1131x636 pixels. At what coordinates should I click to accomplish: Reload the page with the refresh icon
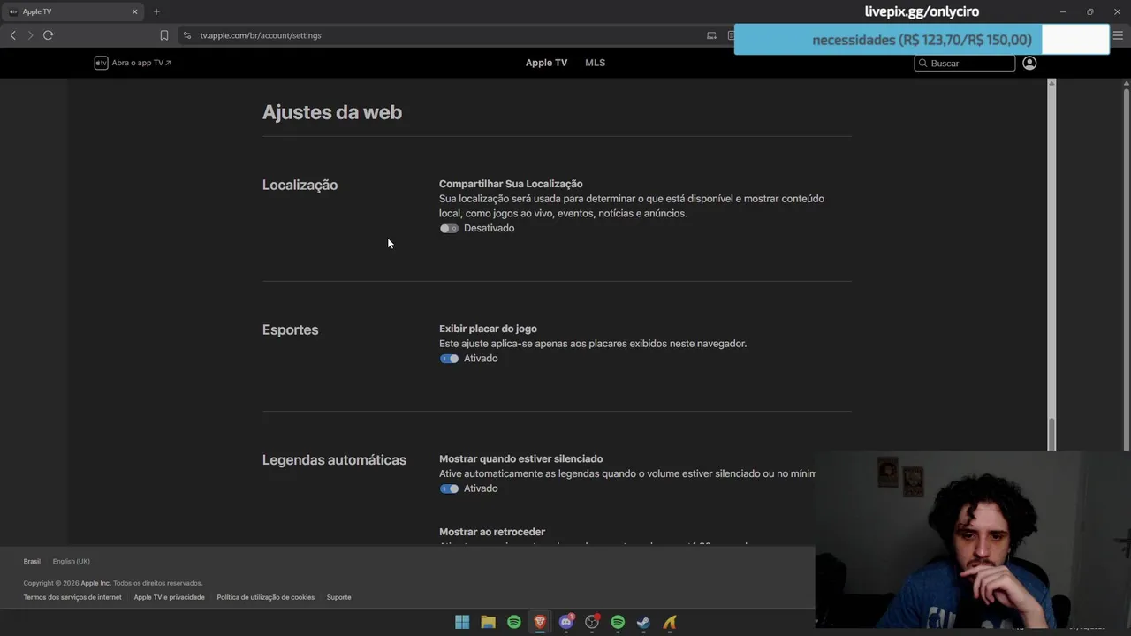click(48, 35)
